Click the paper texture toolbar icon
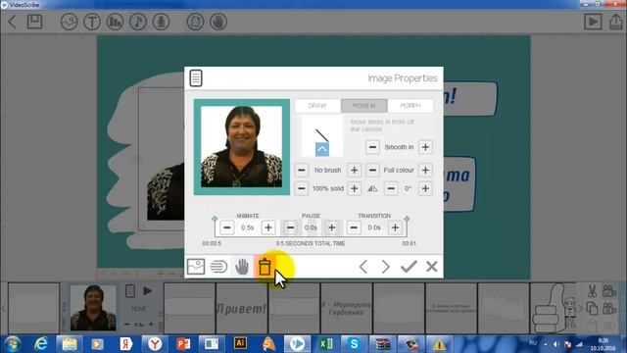The height and width of the screenshot is (353, 627). coord(195,22)
